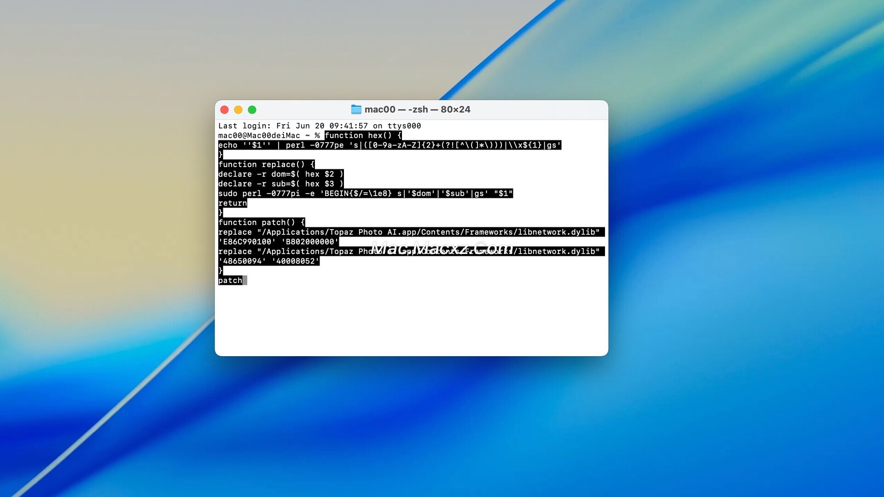
Task: Click the hex values line '48650094' '40008052'
Action: (269, 261)
